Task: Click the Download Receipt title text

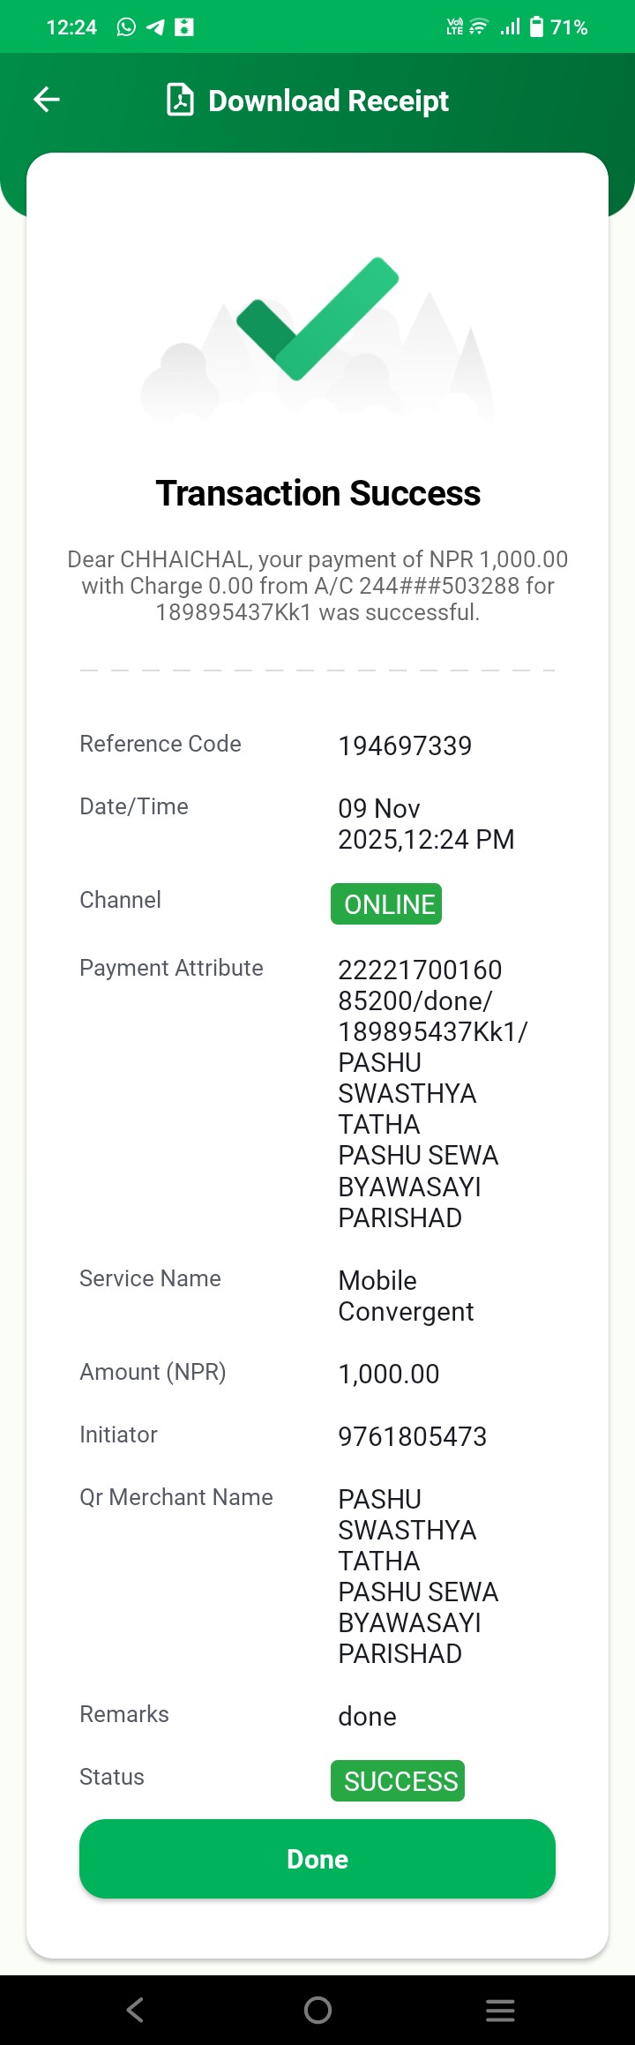Action: [x=328, y=101]
